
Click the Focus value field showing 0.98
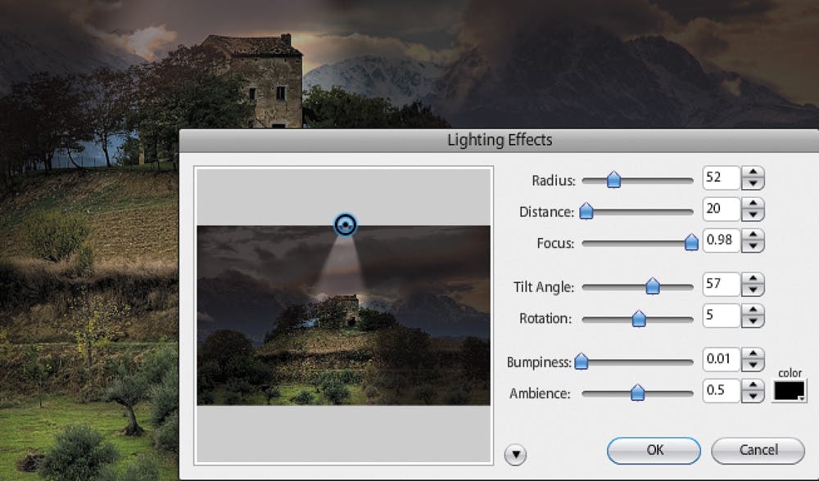(x=722, y=240)
